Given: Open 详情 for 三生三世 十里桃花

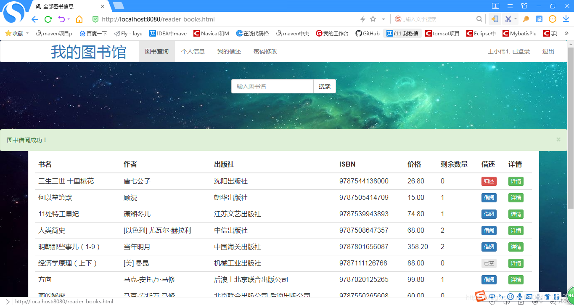Looking at the screenshot, I should click(x=516, y=181).
